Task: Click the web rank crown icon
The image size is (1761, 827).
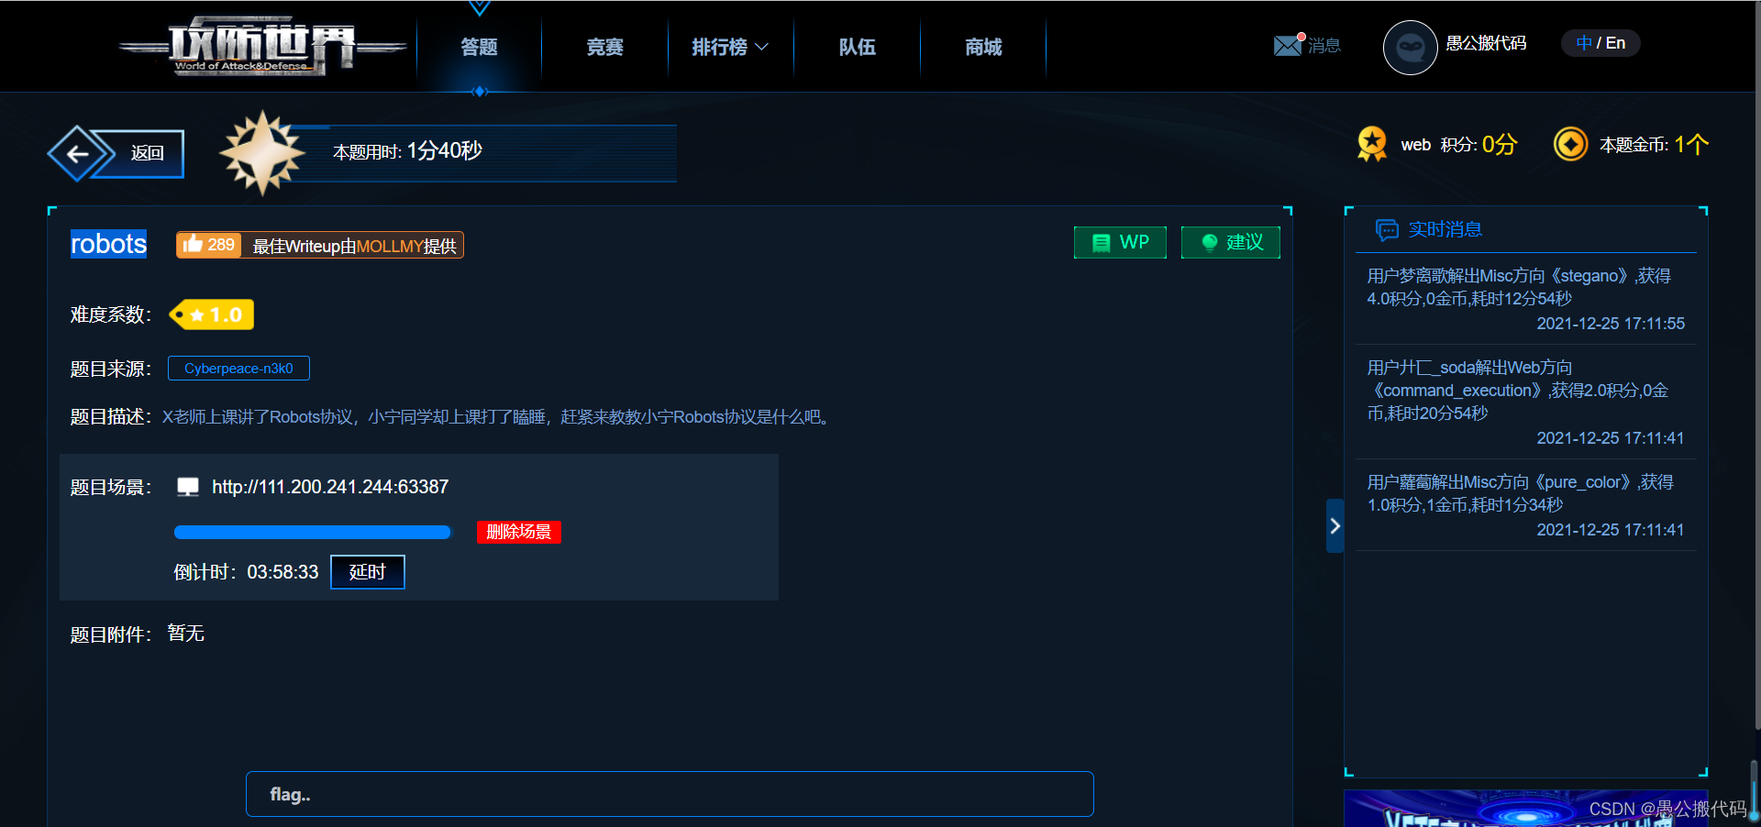Action: (x=1371, y=144)
